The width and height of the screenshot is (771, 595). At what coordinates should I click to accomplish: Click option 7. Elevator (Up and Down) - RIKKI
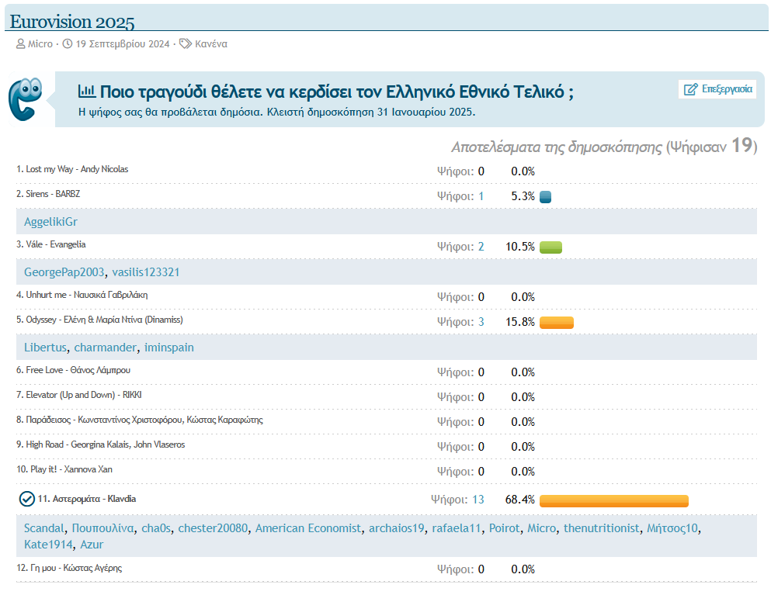tap(79, 395)
